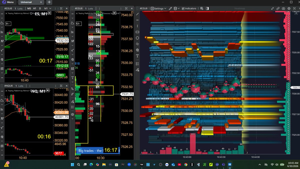The width and height of the screenshot is (300, 169).
Task: Open the three-dot options in ES footprint header
Action: click(121, 8)
